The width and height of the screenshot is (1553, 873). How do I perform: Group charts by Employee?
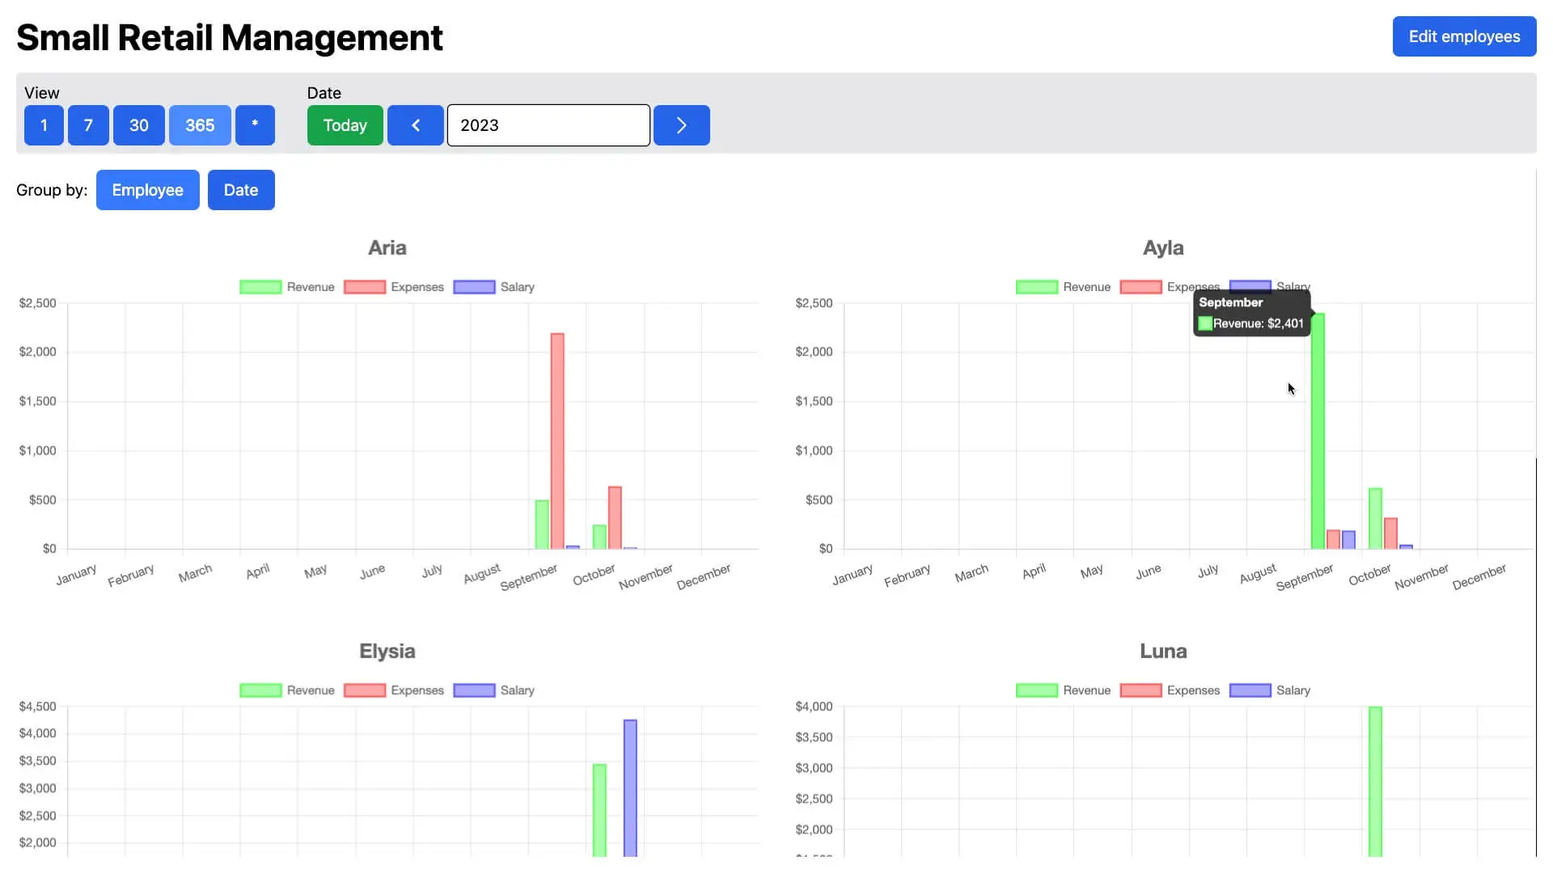pyautogui.click(x=147, y=190)
